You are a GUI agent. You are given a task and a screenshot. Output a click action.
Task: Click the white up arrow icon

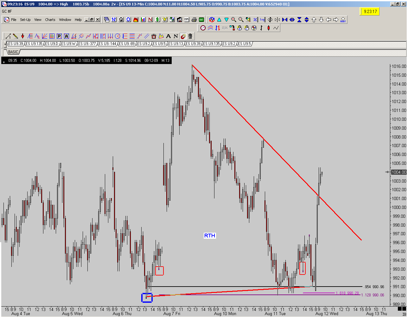314,20
